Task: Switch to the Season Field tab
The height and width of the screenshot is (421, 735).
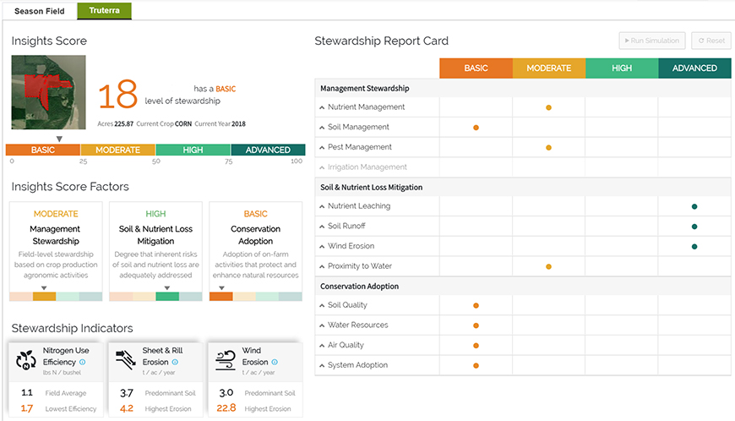Action: point(40,11)
